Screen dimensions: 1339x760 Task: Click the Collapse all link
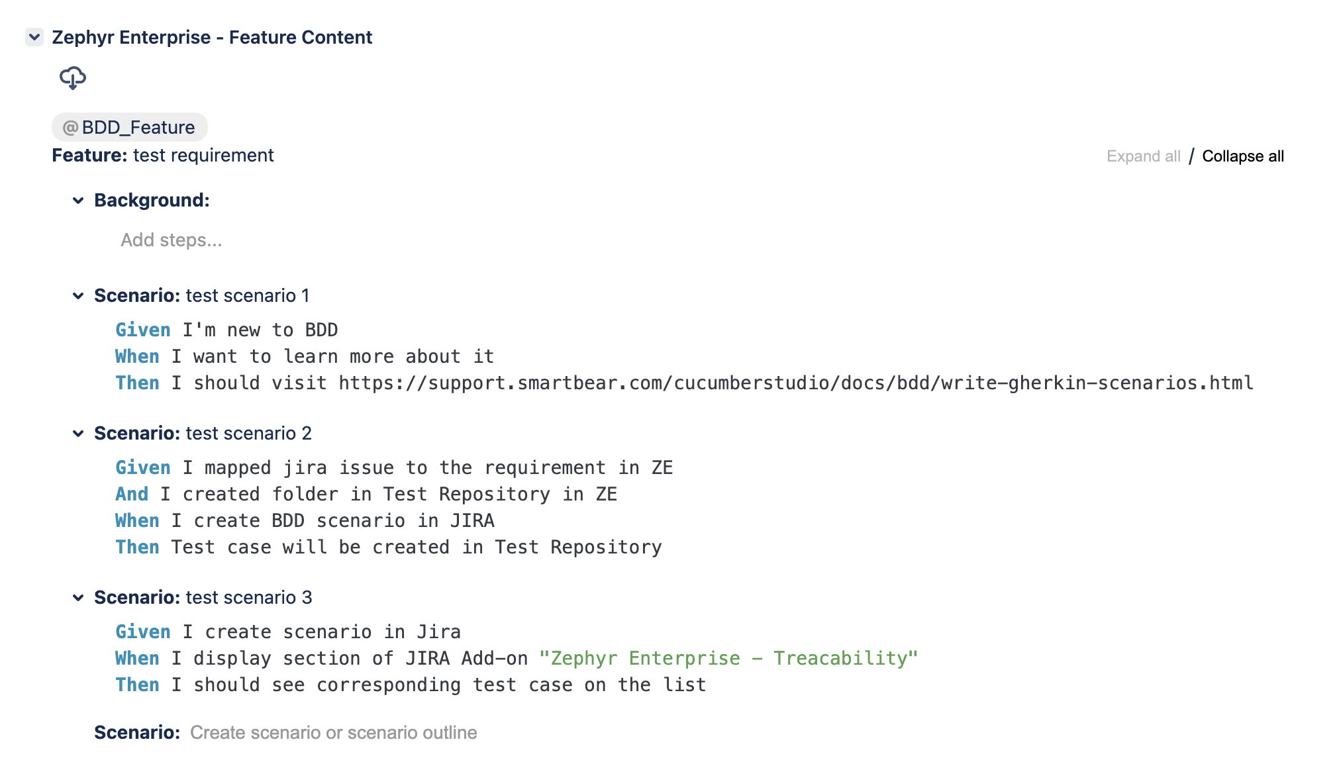click(x=1242, y=156)
